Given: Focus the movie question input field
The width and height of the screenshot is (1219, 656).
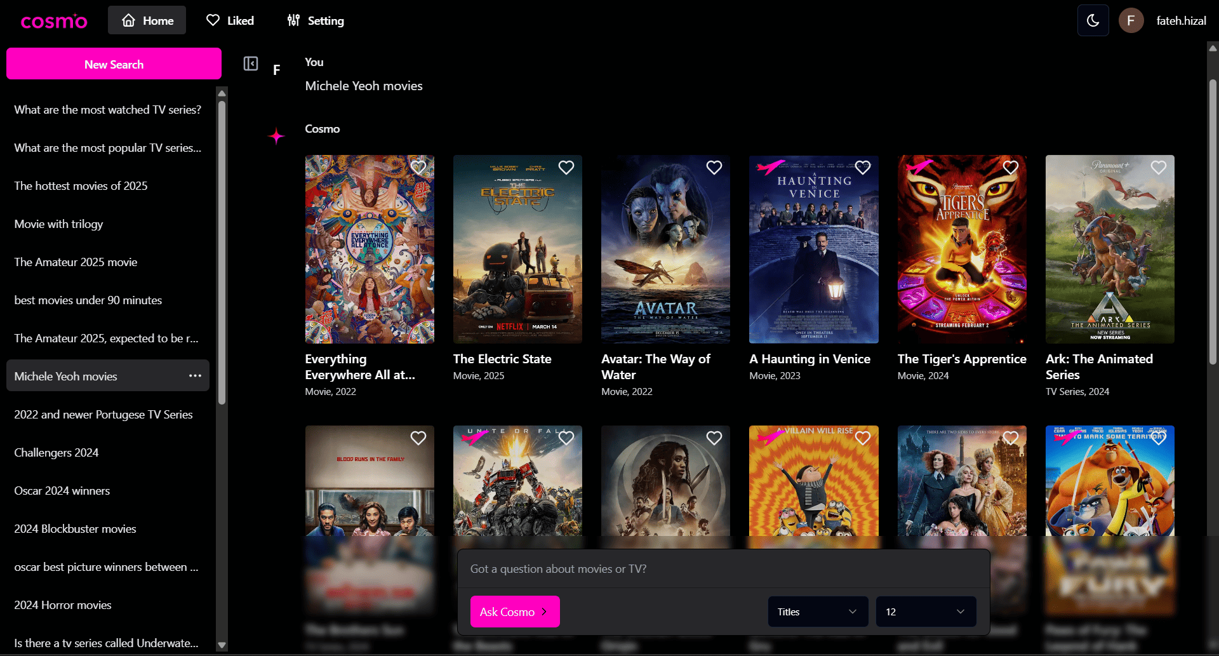Looking at the screenshot, I should [x=723, y=569].
